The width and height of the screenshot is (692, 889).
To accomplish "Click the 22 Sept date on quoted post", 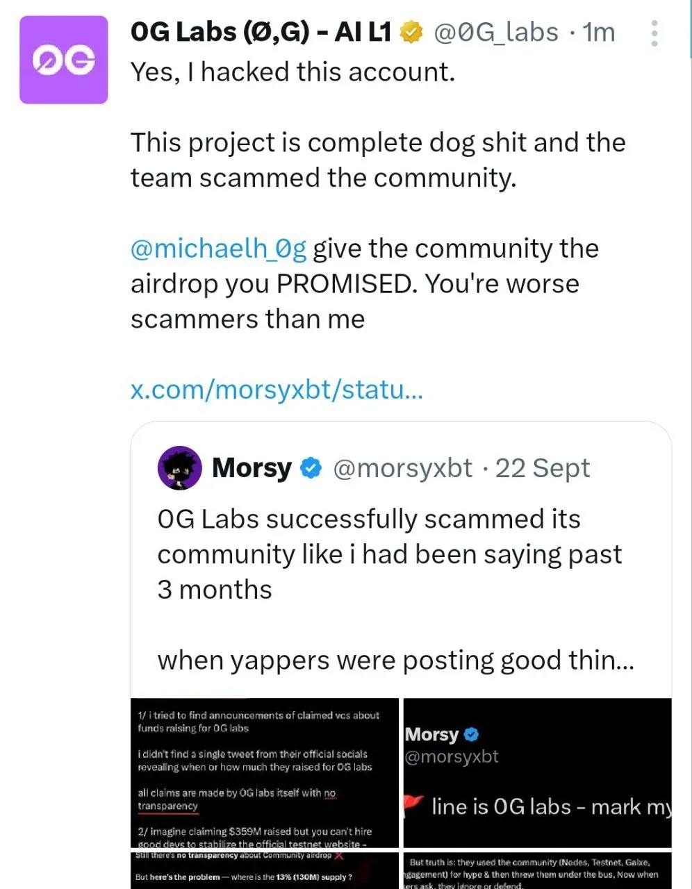I will click(542, 468).
